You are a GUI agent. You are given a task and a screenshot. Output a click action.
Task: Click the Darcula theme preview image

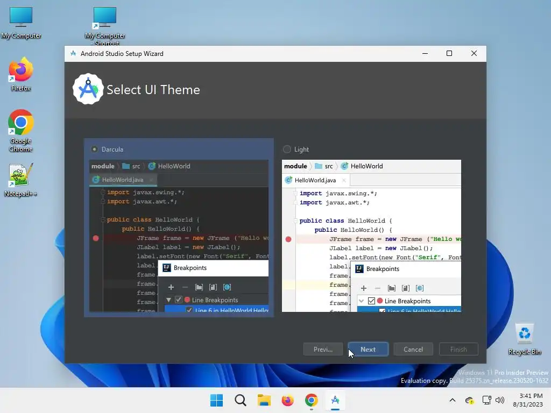click(x=179, y=236)
